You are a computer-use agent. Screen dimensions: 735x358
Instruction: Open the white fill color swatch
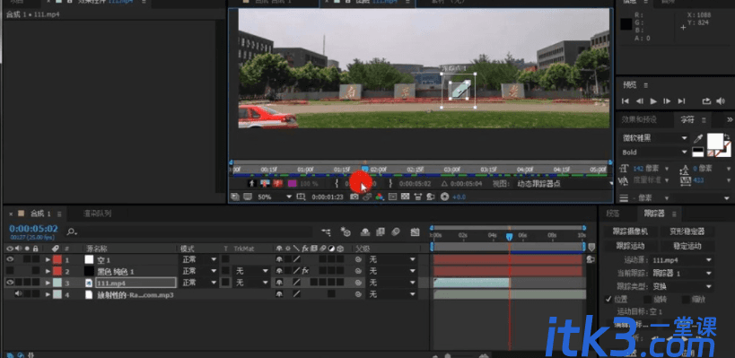click(715, 140)
